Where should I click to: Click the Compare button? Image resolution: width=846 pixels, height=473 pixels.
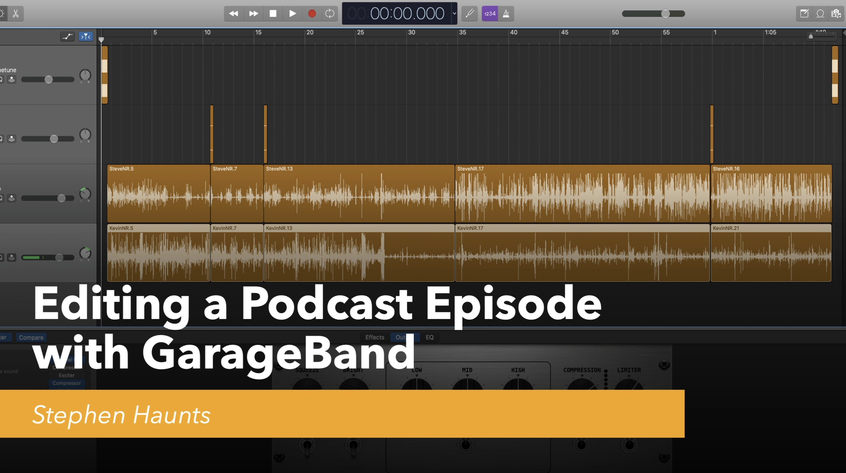point(31,337)
